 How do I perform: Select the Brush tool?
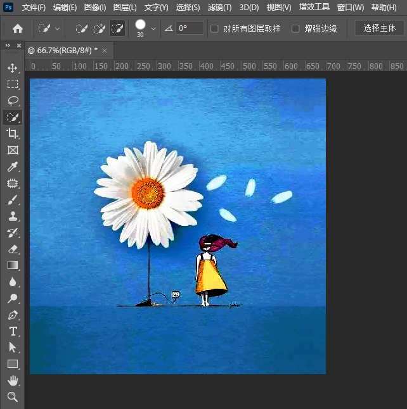13,200
